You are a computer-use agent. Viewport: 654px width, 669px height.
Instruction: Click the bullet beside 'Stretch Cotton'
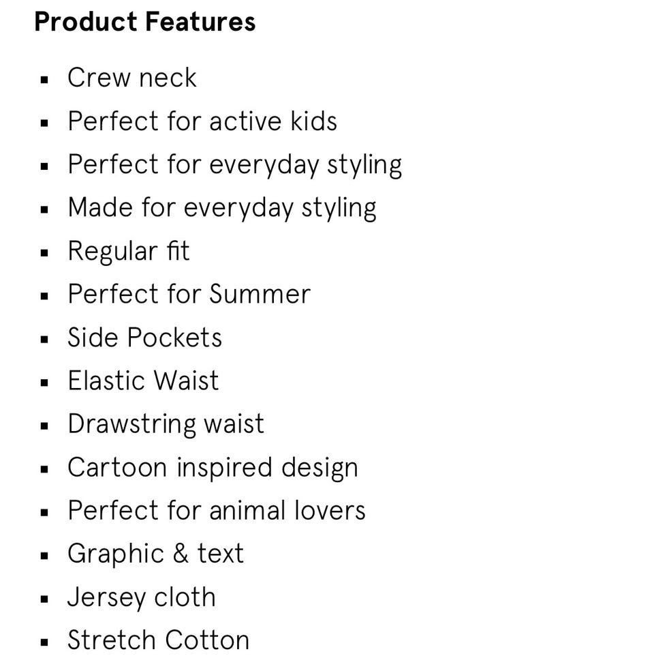tap(45, 642)
